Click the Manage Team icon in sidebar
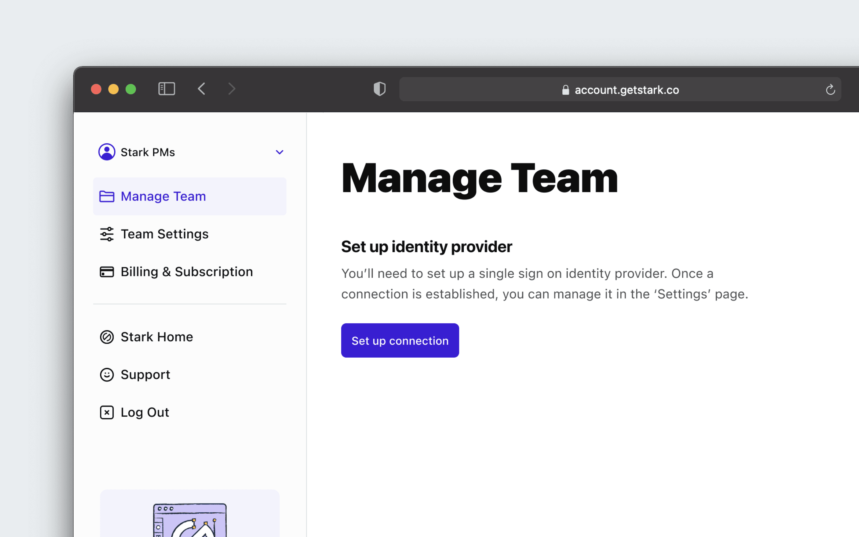This screenshot has height=537, width=859. (x=106, y=196)
